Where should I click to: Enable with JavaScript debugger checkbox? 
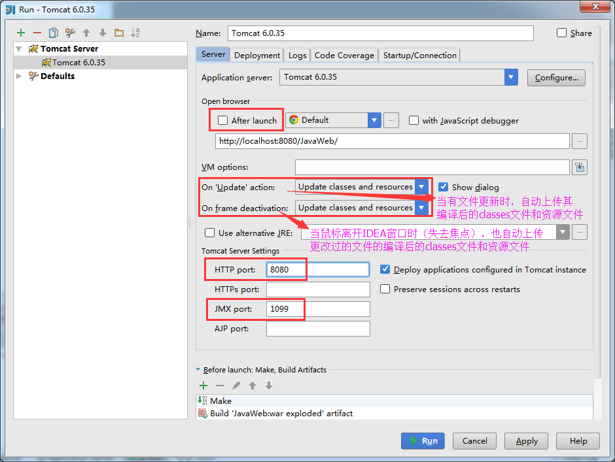413,120
